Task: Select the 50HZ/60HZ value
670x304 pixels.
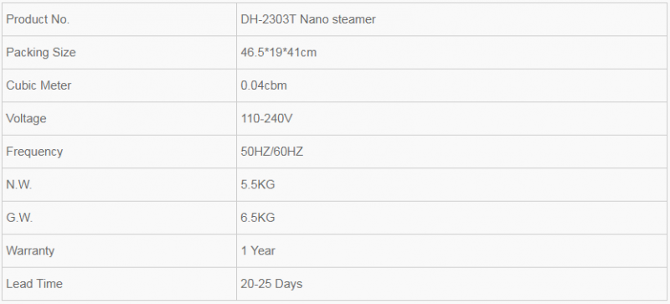Action: 271,152
